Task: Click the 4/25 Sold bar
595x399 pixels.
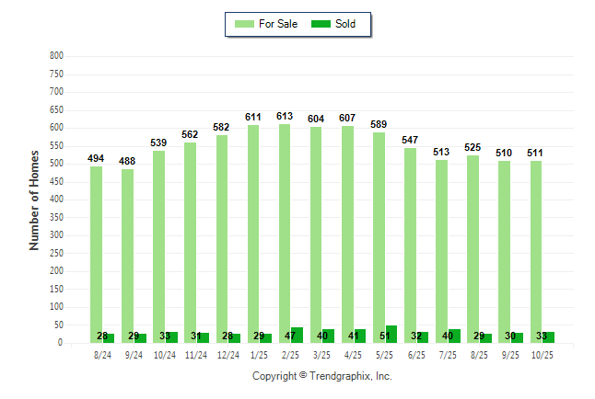Action: (x=360, y=336)
